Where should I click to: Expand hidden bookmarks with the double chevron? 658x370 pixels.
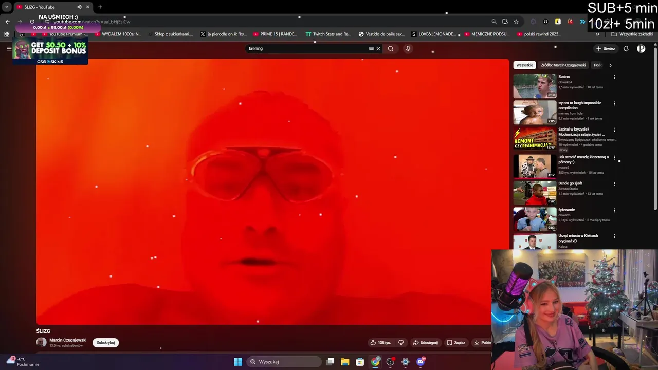click(x=597, y=34)
